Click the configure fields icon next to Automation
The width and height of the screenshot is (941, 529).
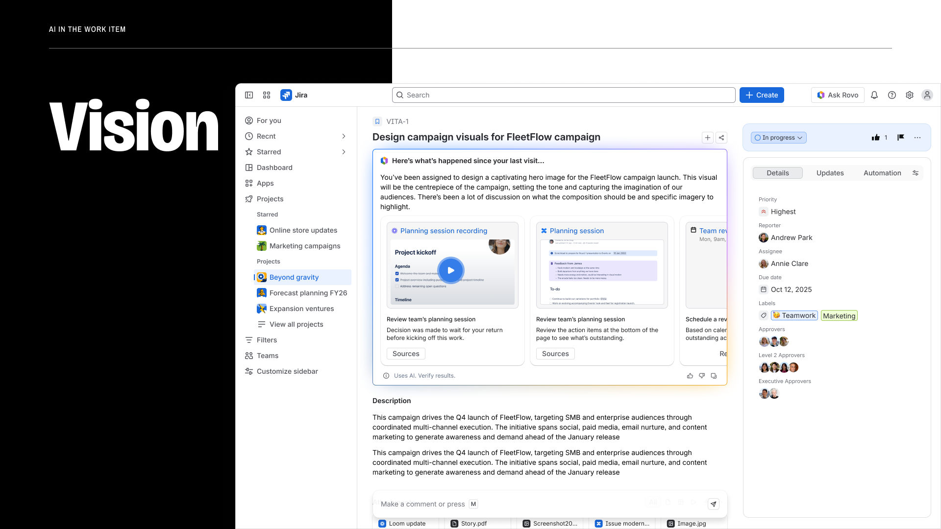[x=916, y=173]
